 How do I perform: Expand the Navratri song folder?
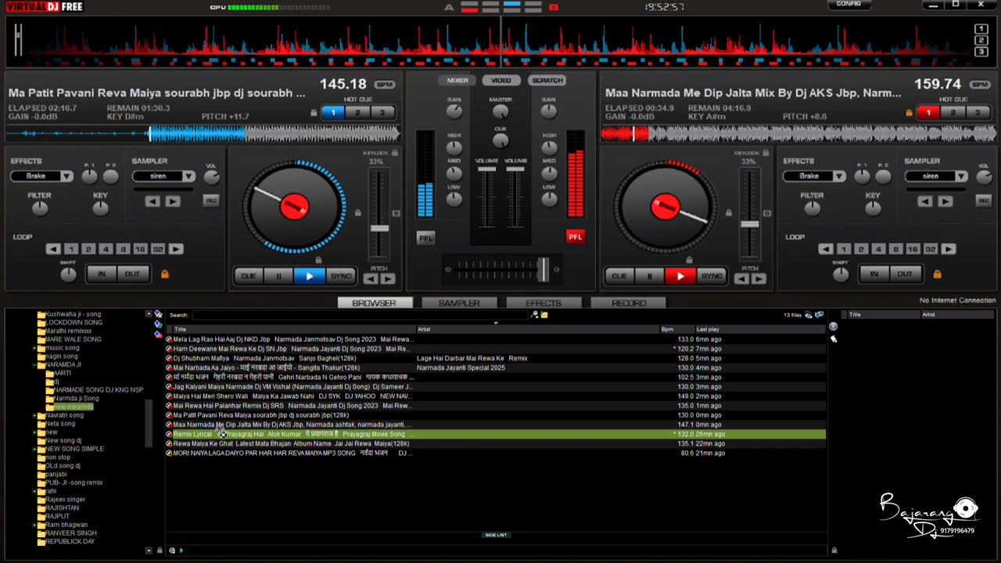pos(35,415)
